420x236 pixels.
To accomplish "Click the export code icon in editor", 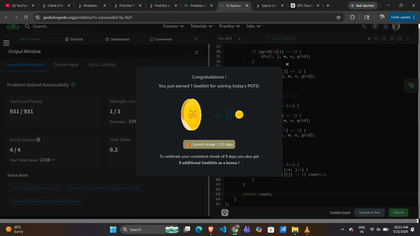I will point(384,39).
